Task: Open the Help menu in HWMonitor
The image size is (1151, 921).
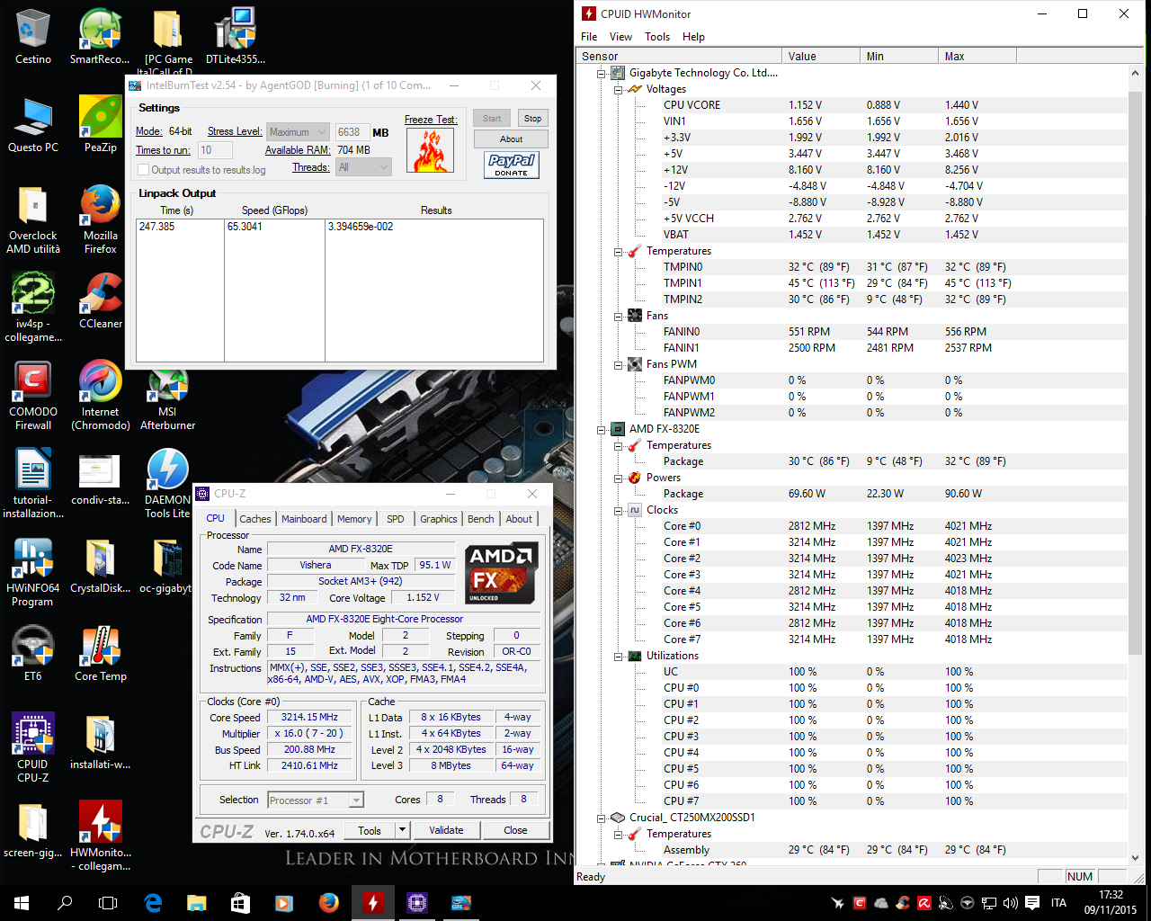Action: pos(693,37)
